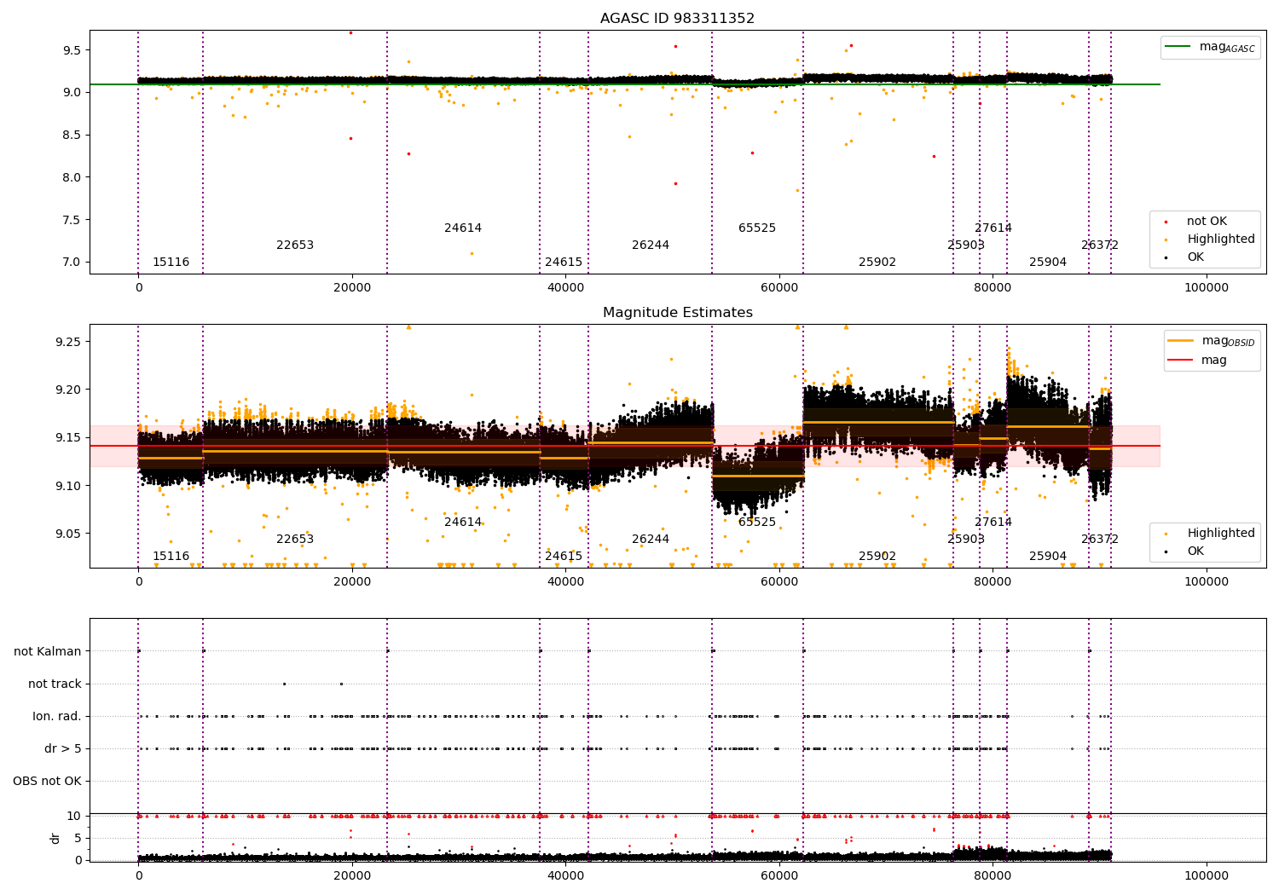Screen dimensions: 1279x895
Task: Click the 8.0 y-axis tick in top plot
Action: [x=72, y=178]
